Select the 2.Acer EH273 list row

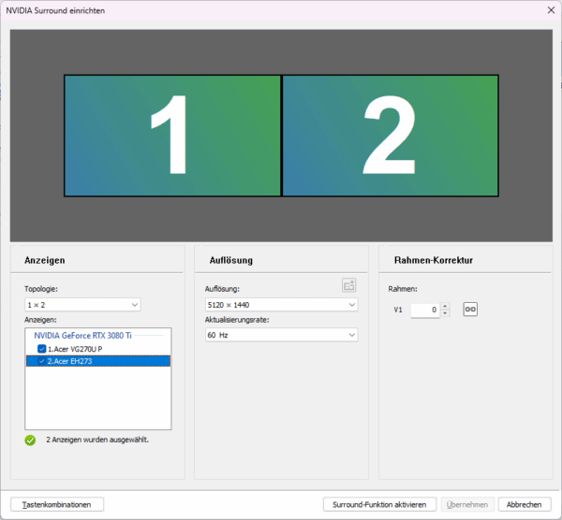click(98, 361)
